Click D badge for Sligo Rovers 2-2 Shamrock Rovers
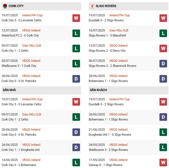Screen dimensions: 169x168 click(163, 63)
